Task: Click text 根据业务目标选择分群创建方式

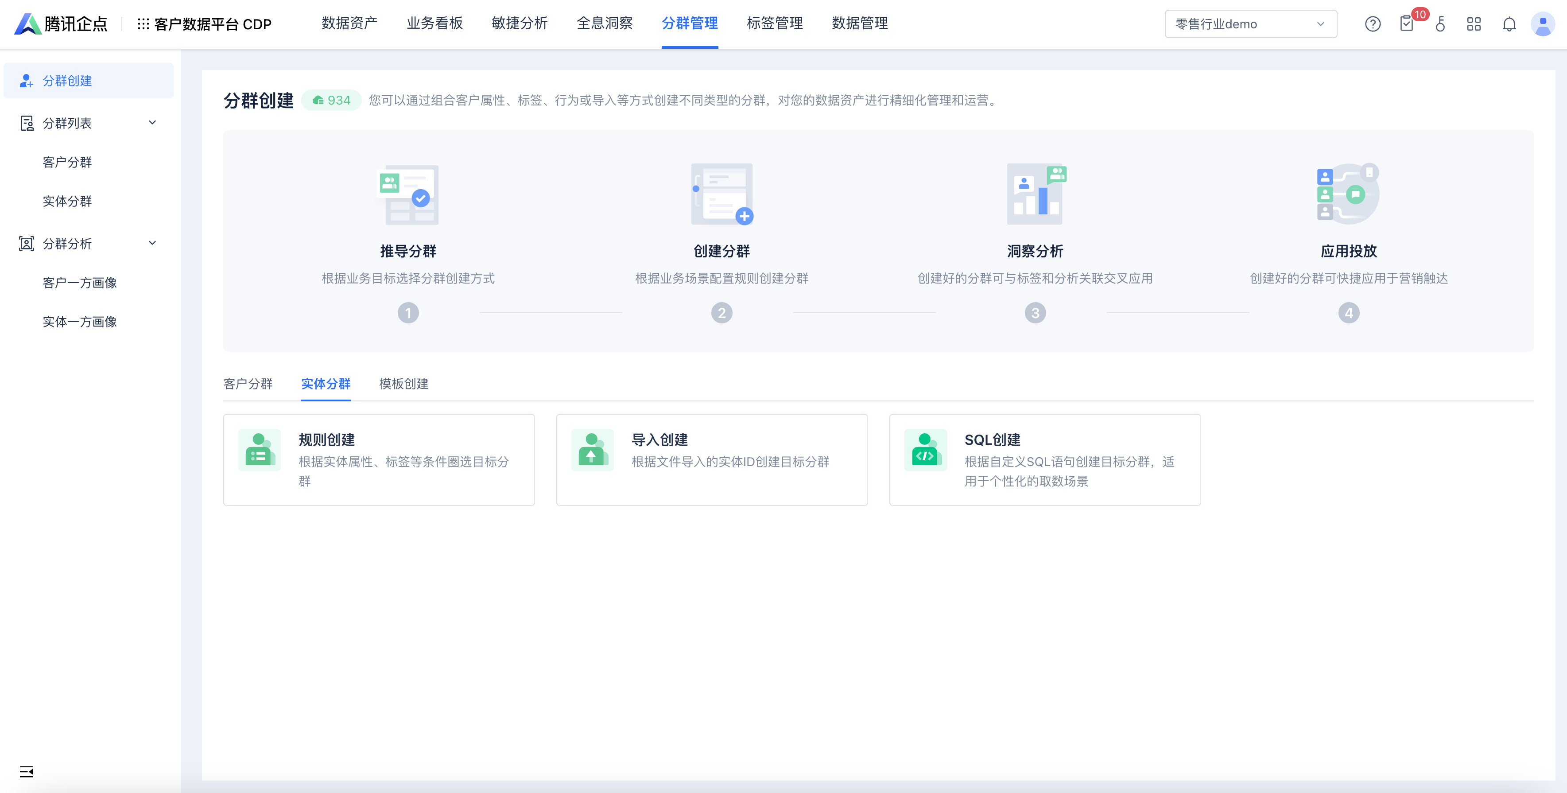Action: pos(408,279)
